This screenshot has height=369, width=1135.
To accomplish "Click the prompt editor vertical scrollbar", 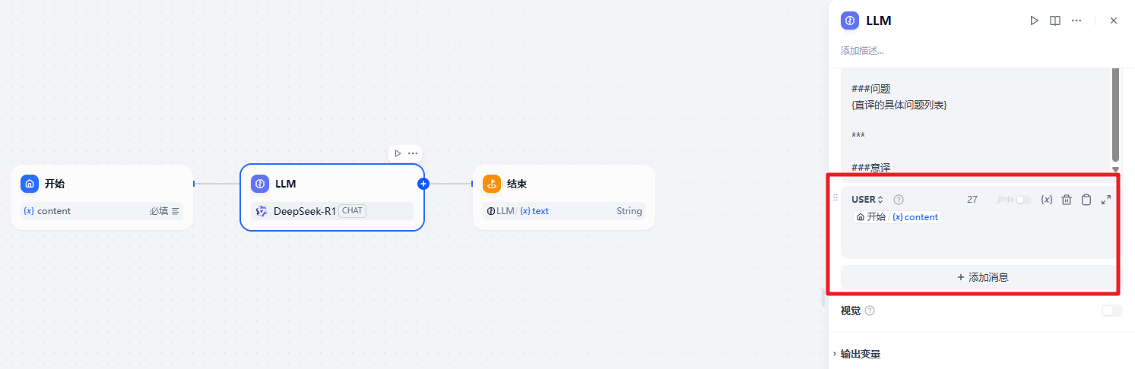I will 1115,114.
